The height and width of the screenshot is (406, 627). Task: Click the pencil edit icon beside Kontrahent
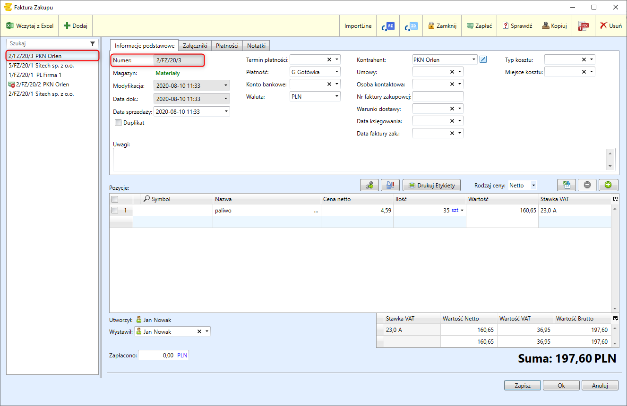(483, 59)
